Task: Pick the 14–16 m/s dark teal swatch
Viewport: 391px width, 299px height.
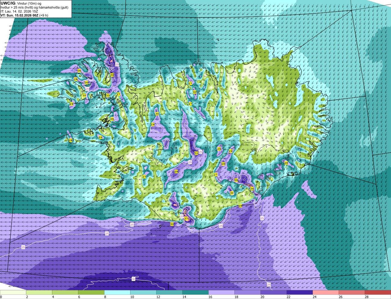Action: coord(195,292)
